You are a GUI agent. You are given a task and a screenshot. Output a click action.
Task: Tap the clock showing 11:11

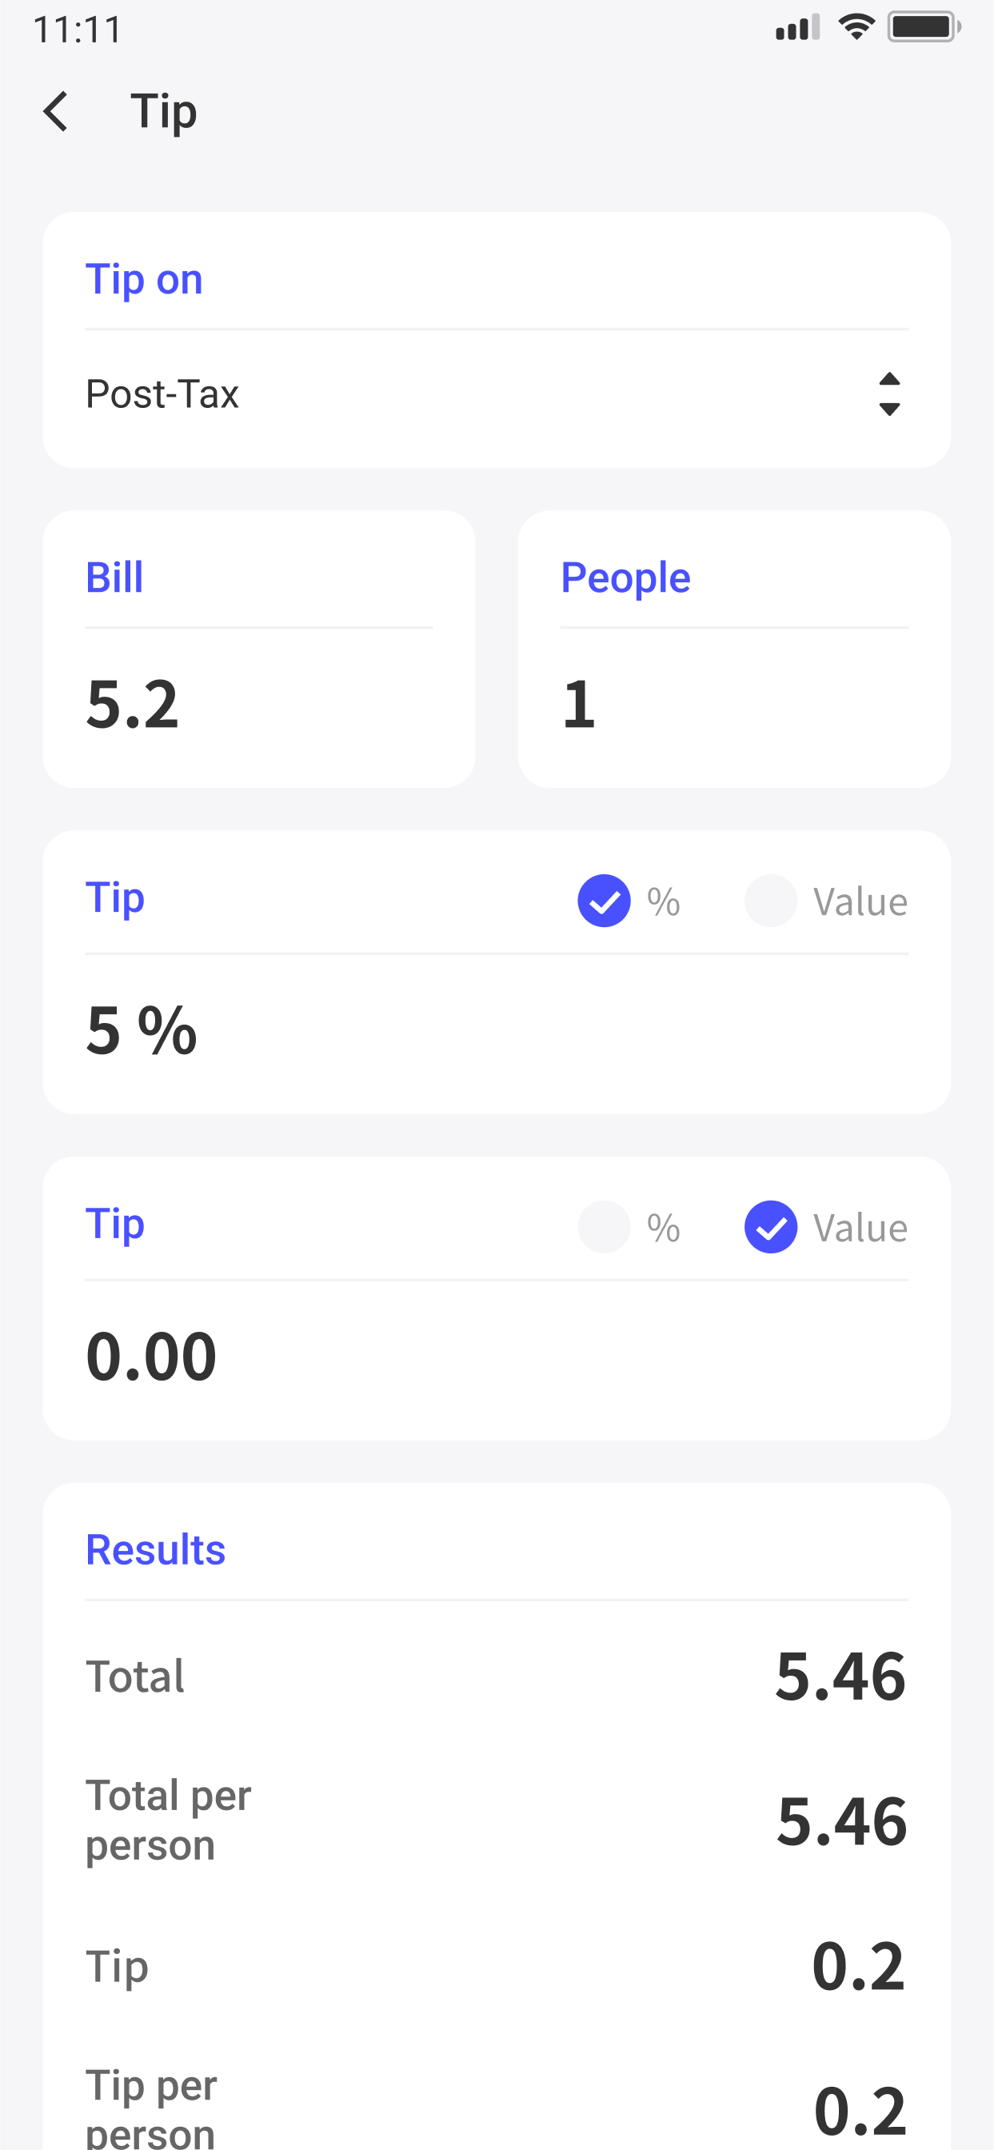[78, 30]
